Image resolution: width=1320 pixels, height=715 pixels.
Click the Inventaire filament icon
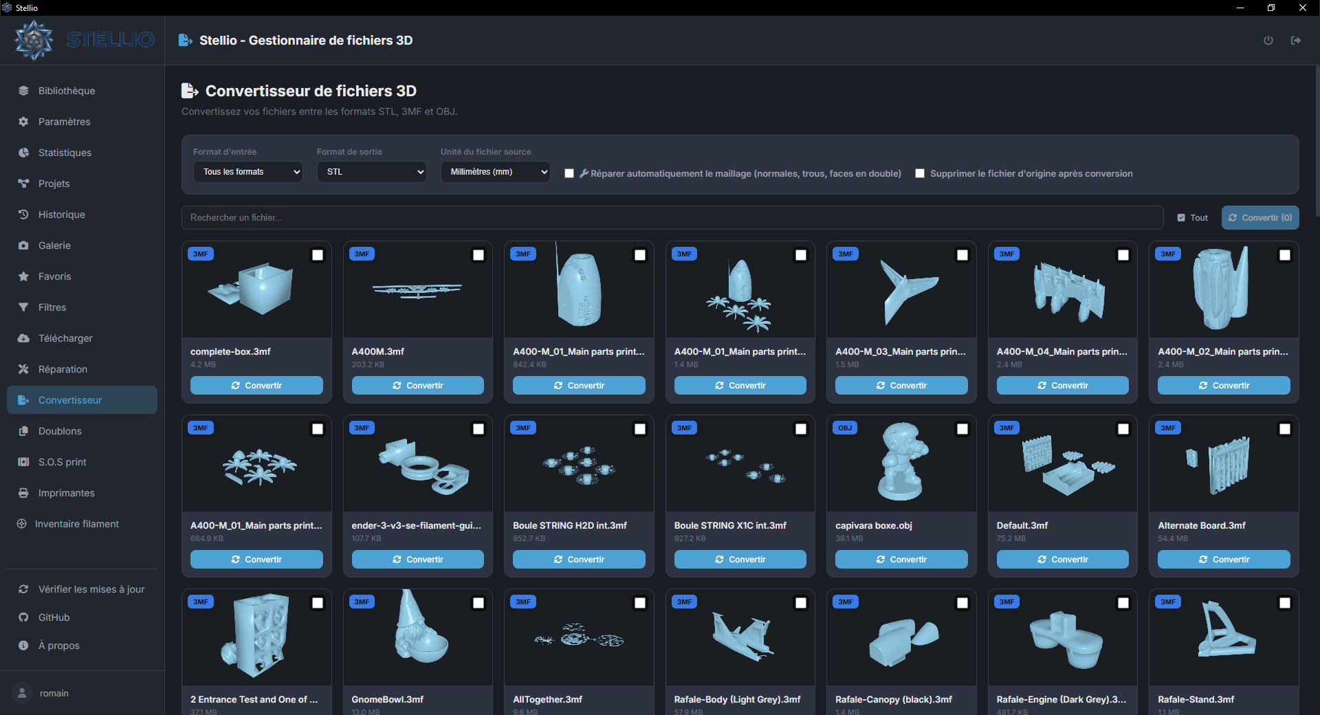pos(21,524)
